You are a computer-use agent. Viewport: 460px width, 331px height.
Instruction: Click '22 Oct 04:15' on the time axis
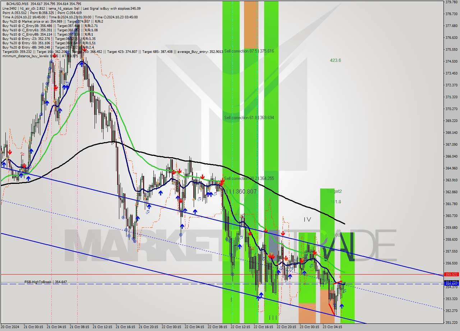(x=194, y=327)
